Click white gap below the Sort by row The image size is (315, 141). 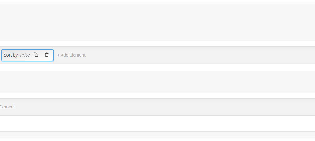pos(157,67)
